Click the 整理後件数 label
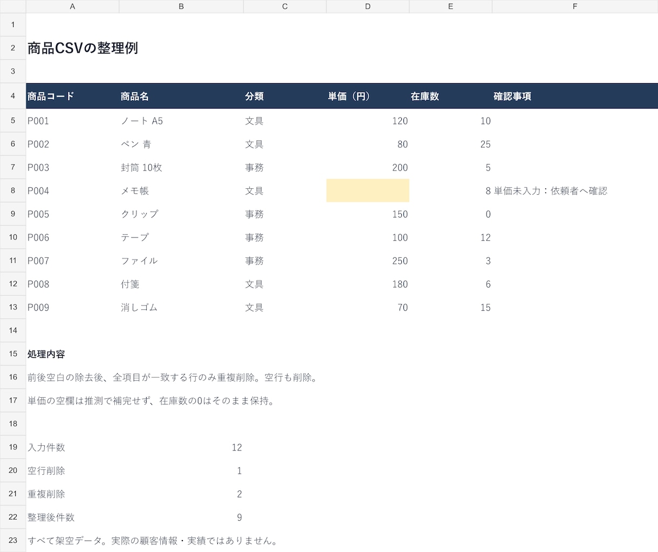 [51, 517]
